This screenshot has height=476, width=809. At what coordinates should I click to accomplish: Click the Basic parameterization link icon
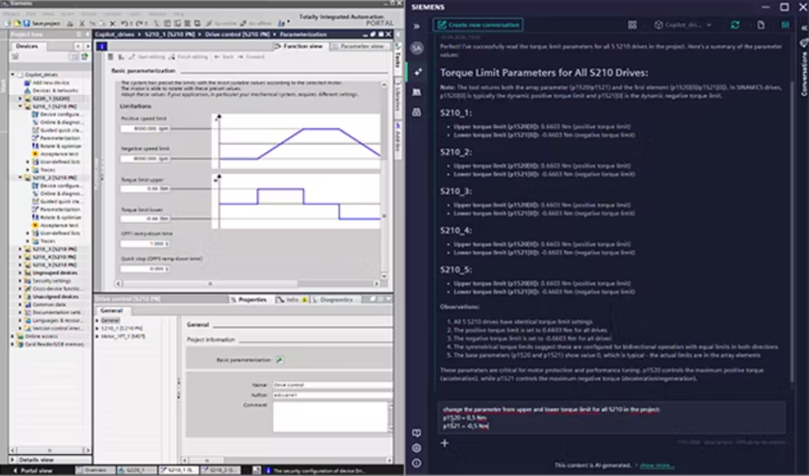pyautogui.click(x=279, y=360)
